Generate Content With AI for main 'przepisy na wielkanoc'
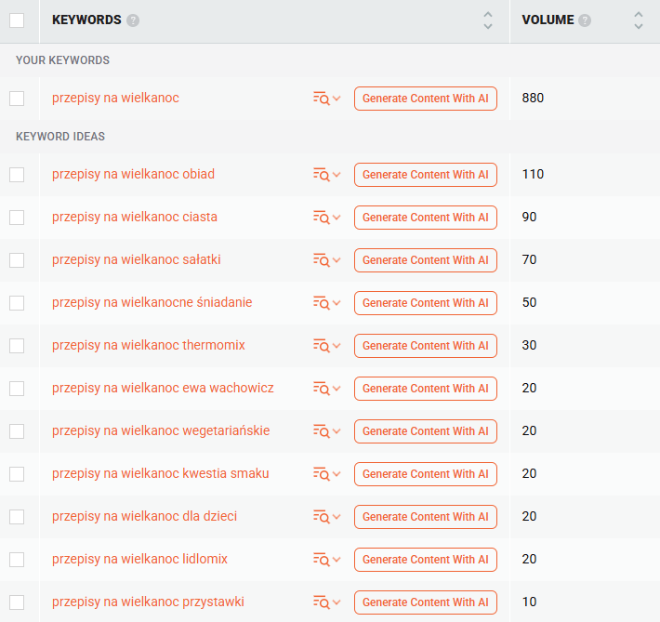This screenshot has height=622, width=660. pos(425,99)
